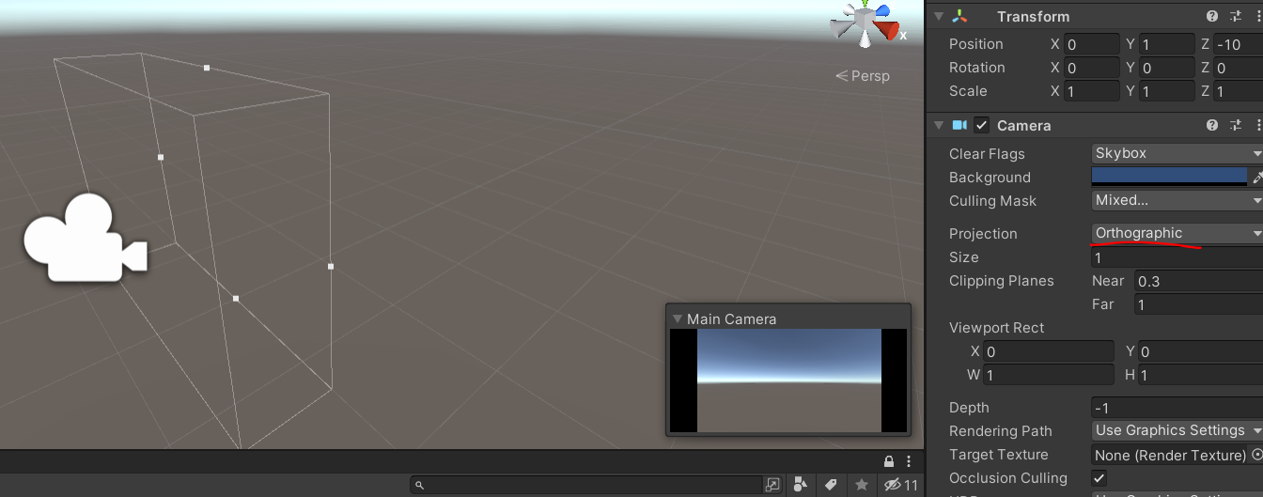Open the Camera component help reference
The image size is (1263, 497).
(x=1212, y=125)
